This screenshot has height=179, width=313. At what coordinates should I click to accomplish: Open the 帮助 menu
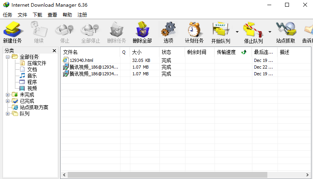pyautogui.click(x=67, y=15)
